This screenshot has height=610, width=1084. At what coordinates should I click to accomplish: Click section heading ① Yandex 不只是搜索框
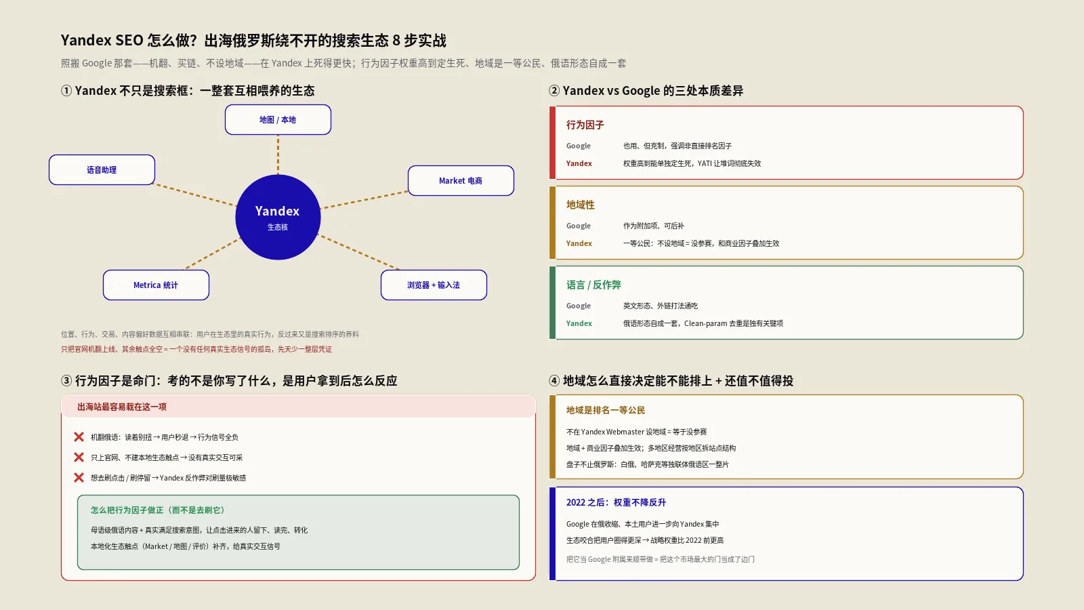coord(188,91)
